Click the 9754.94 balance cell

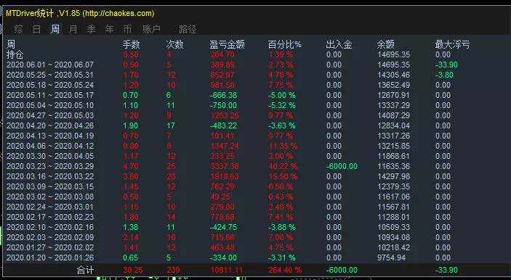[391, 258]
